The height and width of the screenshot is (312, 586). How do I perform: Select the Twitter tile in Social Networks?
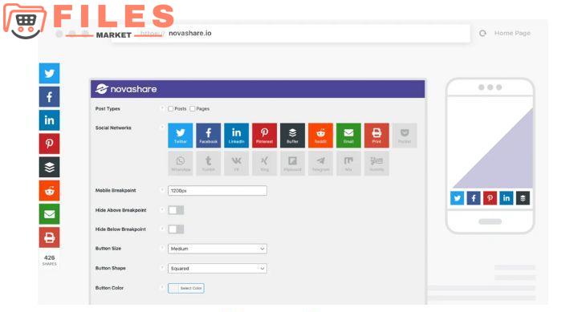pos(181,136)
